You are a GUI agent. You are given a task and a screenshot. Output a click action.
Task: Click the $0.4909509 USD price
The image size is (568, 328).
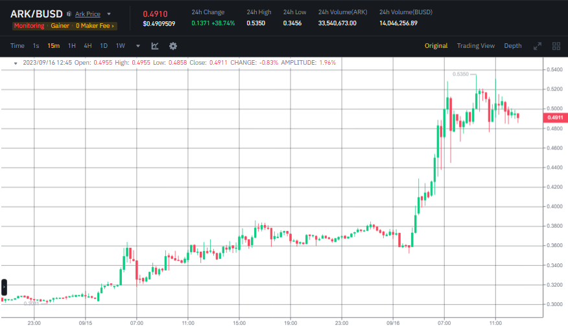click(159, 23)
